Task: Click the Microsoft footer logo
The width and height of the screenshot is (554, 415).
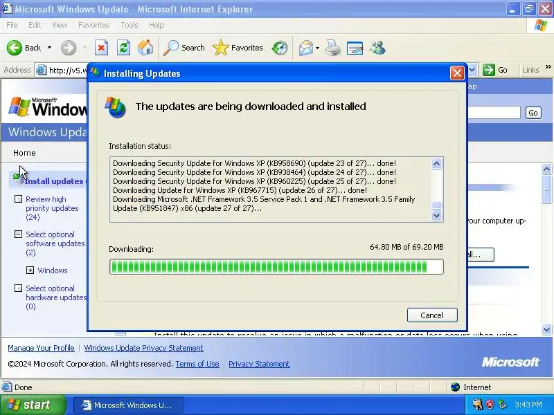Action: [x=510, y=362]
